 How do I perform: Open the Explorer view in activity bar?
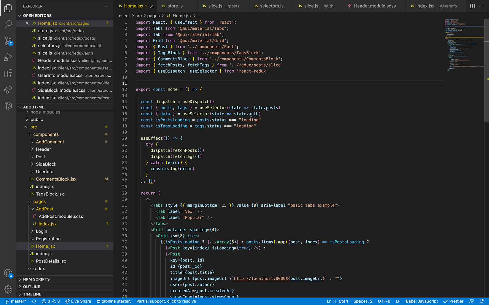tap(8, 8)
